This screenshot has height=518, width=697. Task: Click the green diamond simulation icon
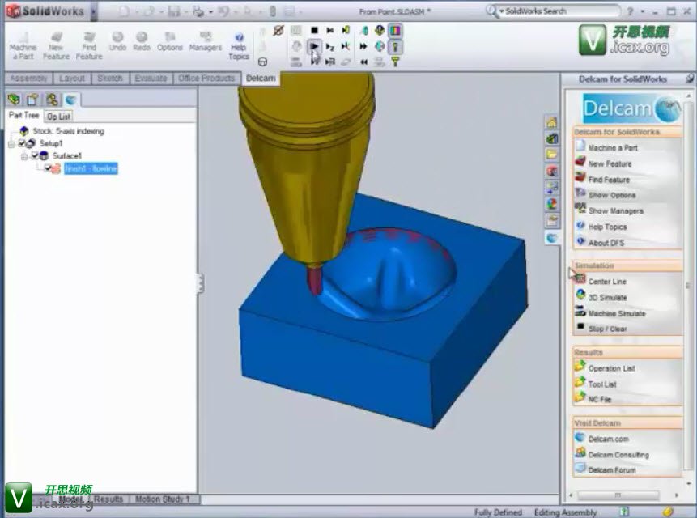pos(379,30)
